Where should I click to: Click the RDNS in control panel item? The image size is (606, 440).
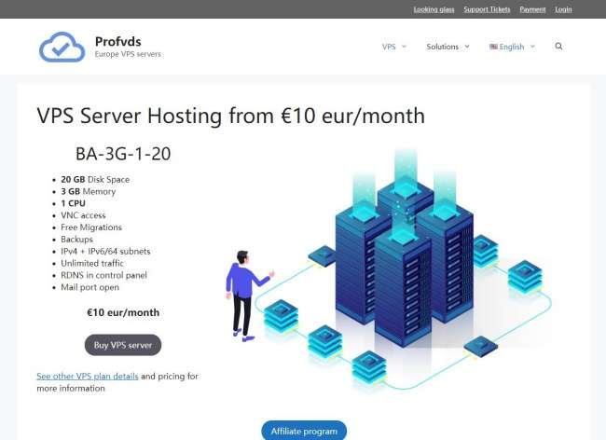click(x=103, y=275)
